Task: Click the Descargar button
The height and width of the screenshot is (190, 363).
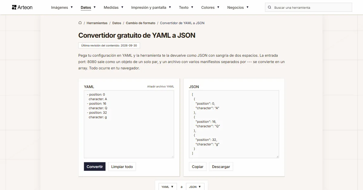Action: click(221, 166)
